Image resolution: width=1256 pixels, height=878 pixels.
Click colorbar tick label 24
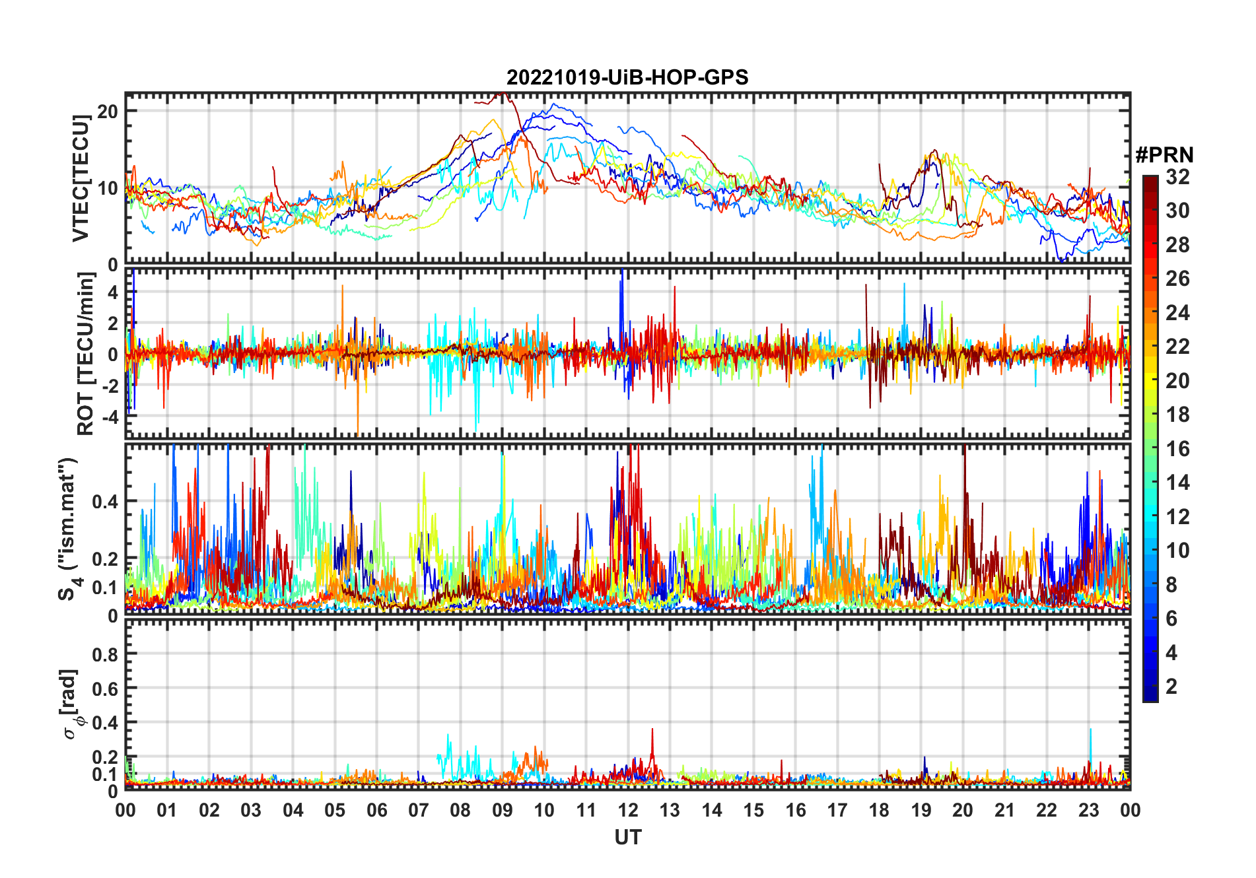[1178, 313]
